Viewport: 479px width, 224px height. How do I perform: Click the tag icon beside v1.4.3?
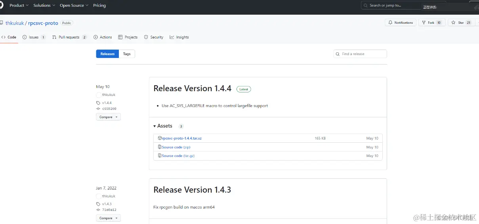coord(98,204)
